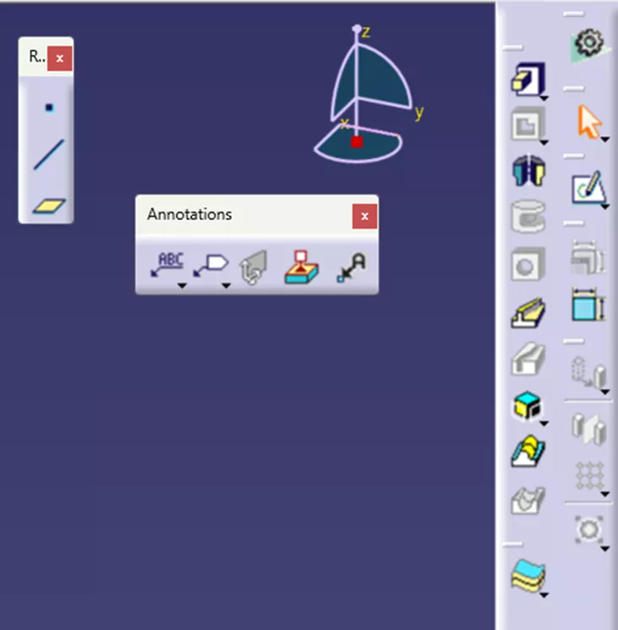Open the Scaling tool flyout arrow
The height and width of the screenshot is (630, 618).
click(605, 548)
